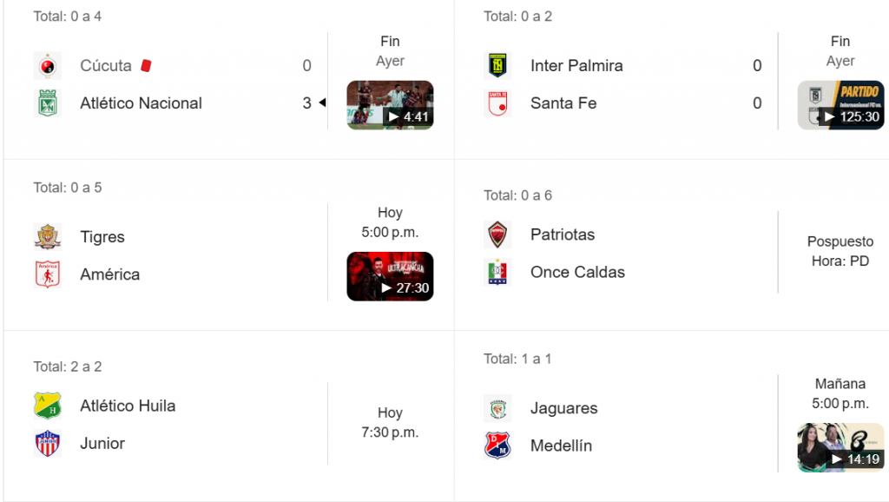Open the Tigres team crest
889x502 pixels.
48,236
